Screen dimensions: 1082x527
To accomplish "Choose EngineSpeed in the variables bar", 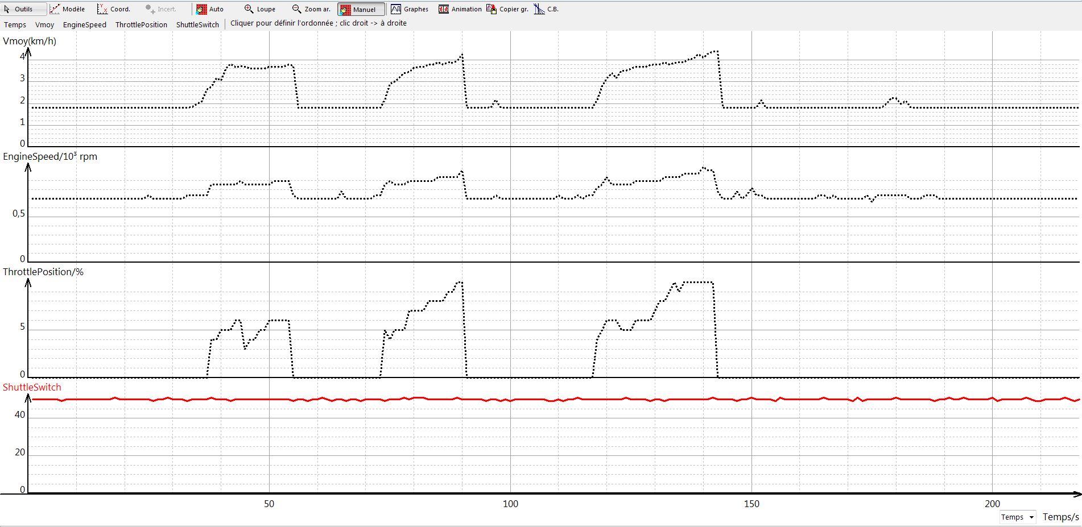I will (84, 24).
